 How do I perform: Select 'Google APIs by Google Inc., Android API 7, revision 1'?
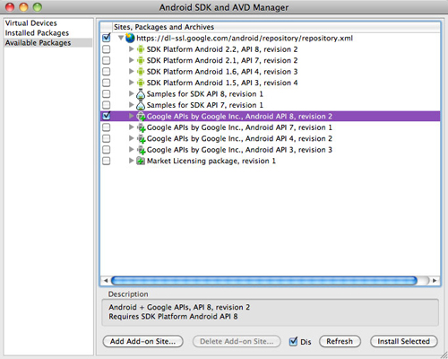[x=239, y=127]
